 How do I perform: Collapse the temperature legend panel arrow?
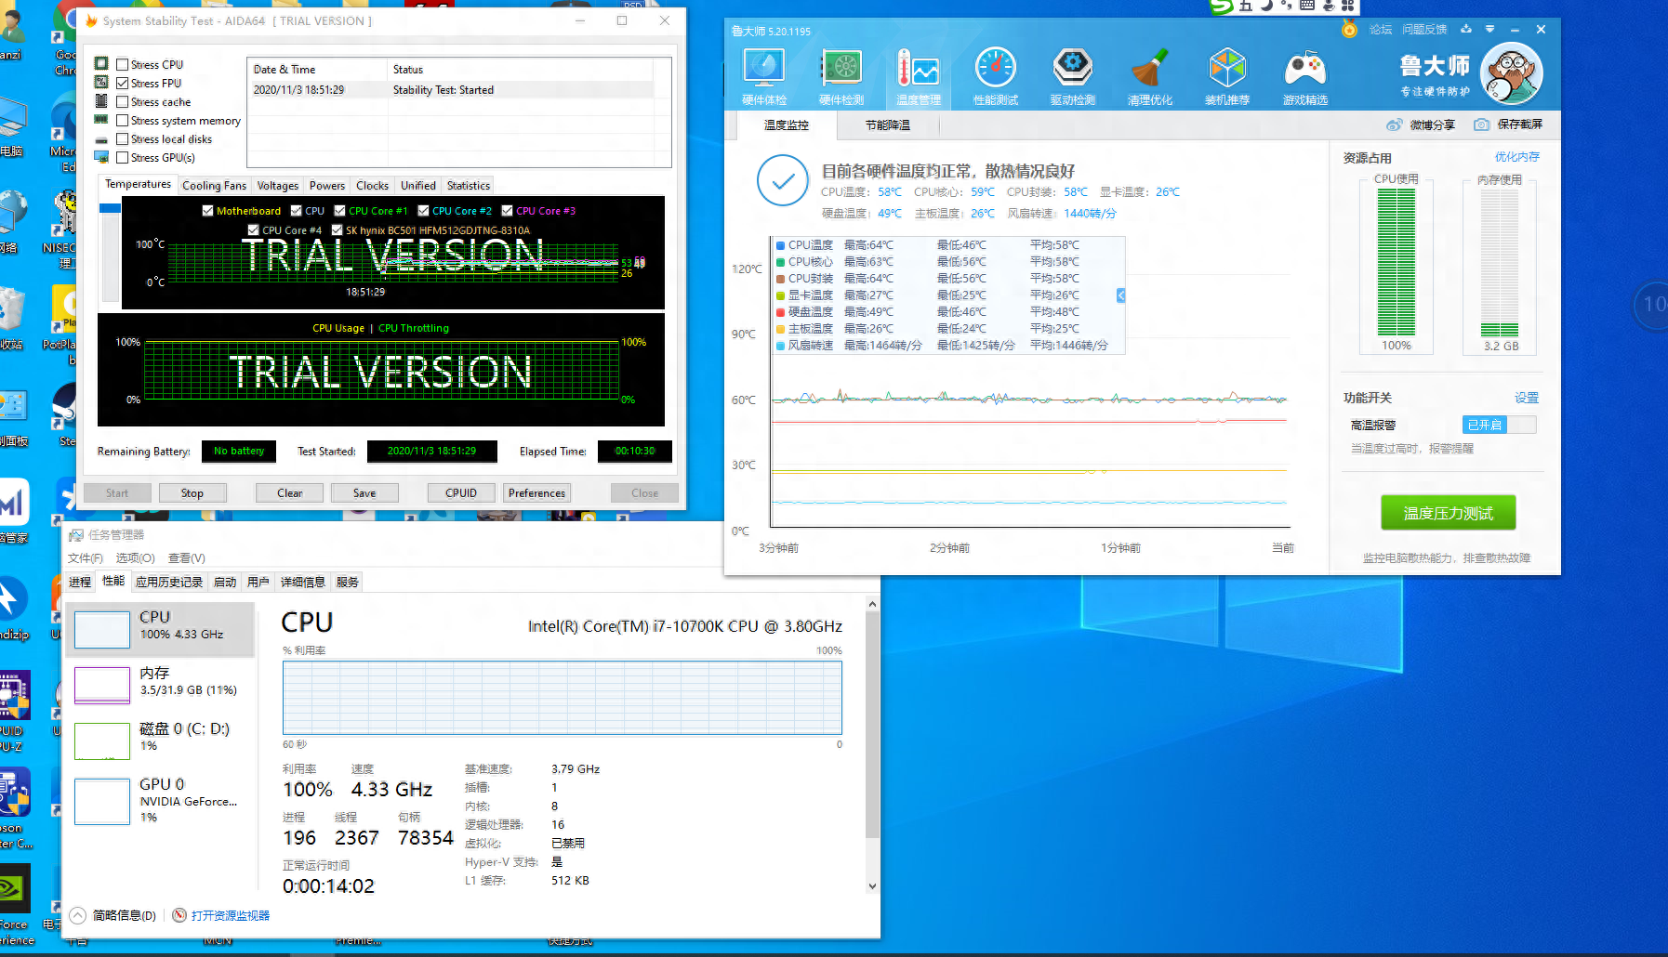click(1120, 295)
